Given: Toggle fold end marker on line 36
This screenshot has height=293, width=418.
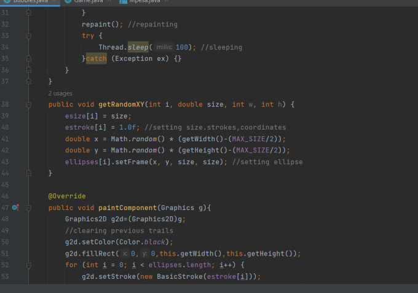Looking at the screenshot, I should [x=29, y=70].
